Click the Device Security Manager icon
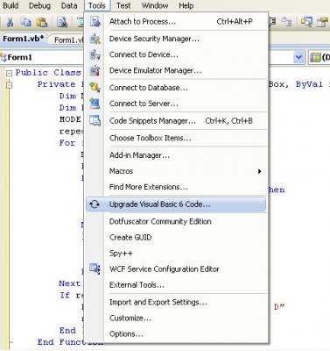The height and width of the screenshot is (351, 330). 95,39
